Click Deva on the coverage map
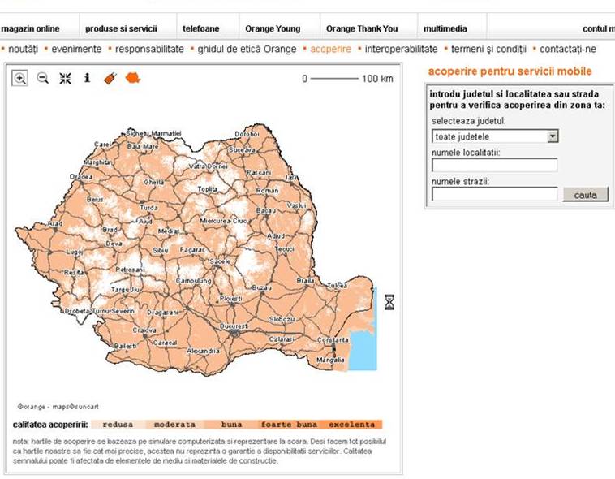Viewport: 615px width, 479px height. [x=114, y=244]
